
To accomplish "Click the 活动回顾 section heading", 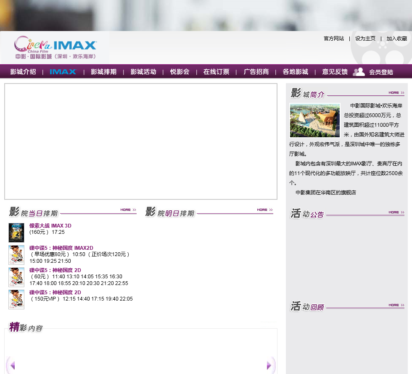I will (x=307, y=306).
